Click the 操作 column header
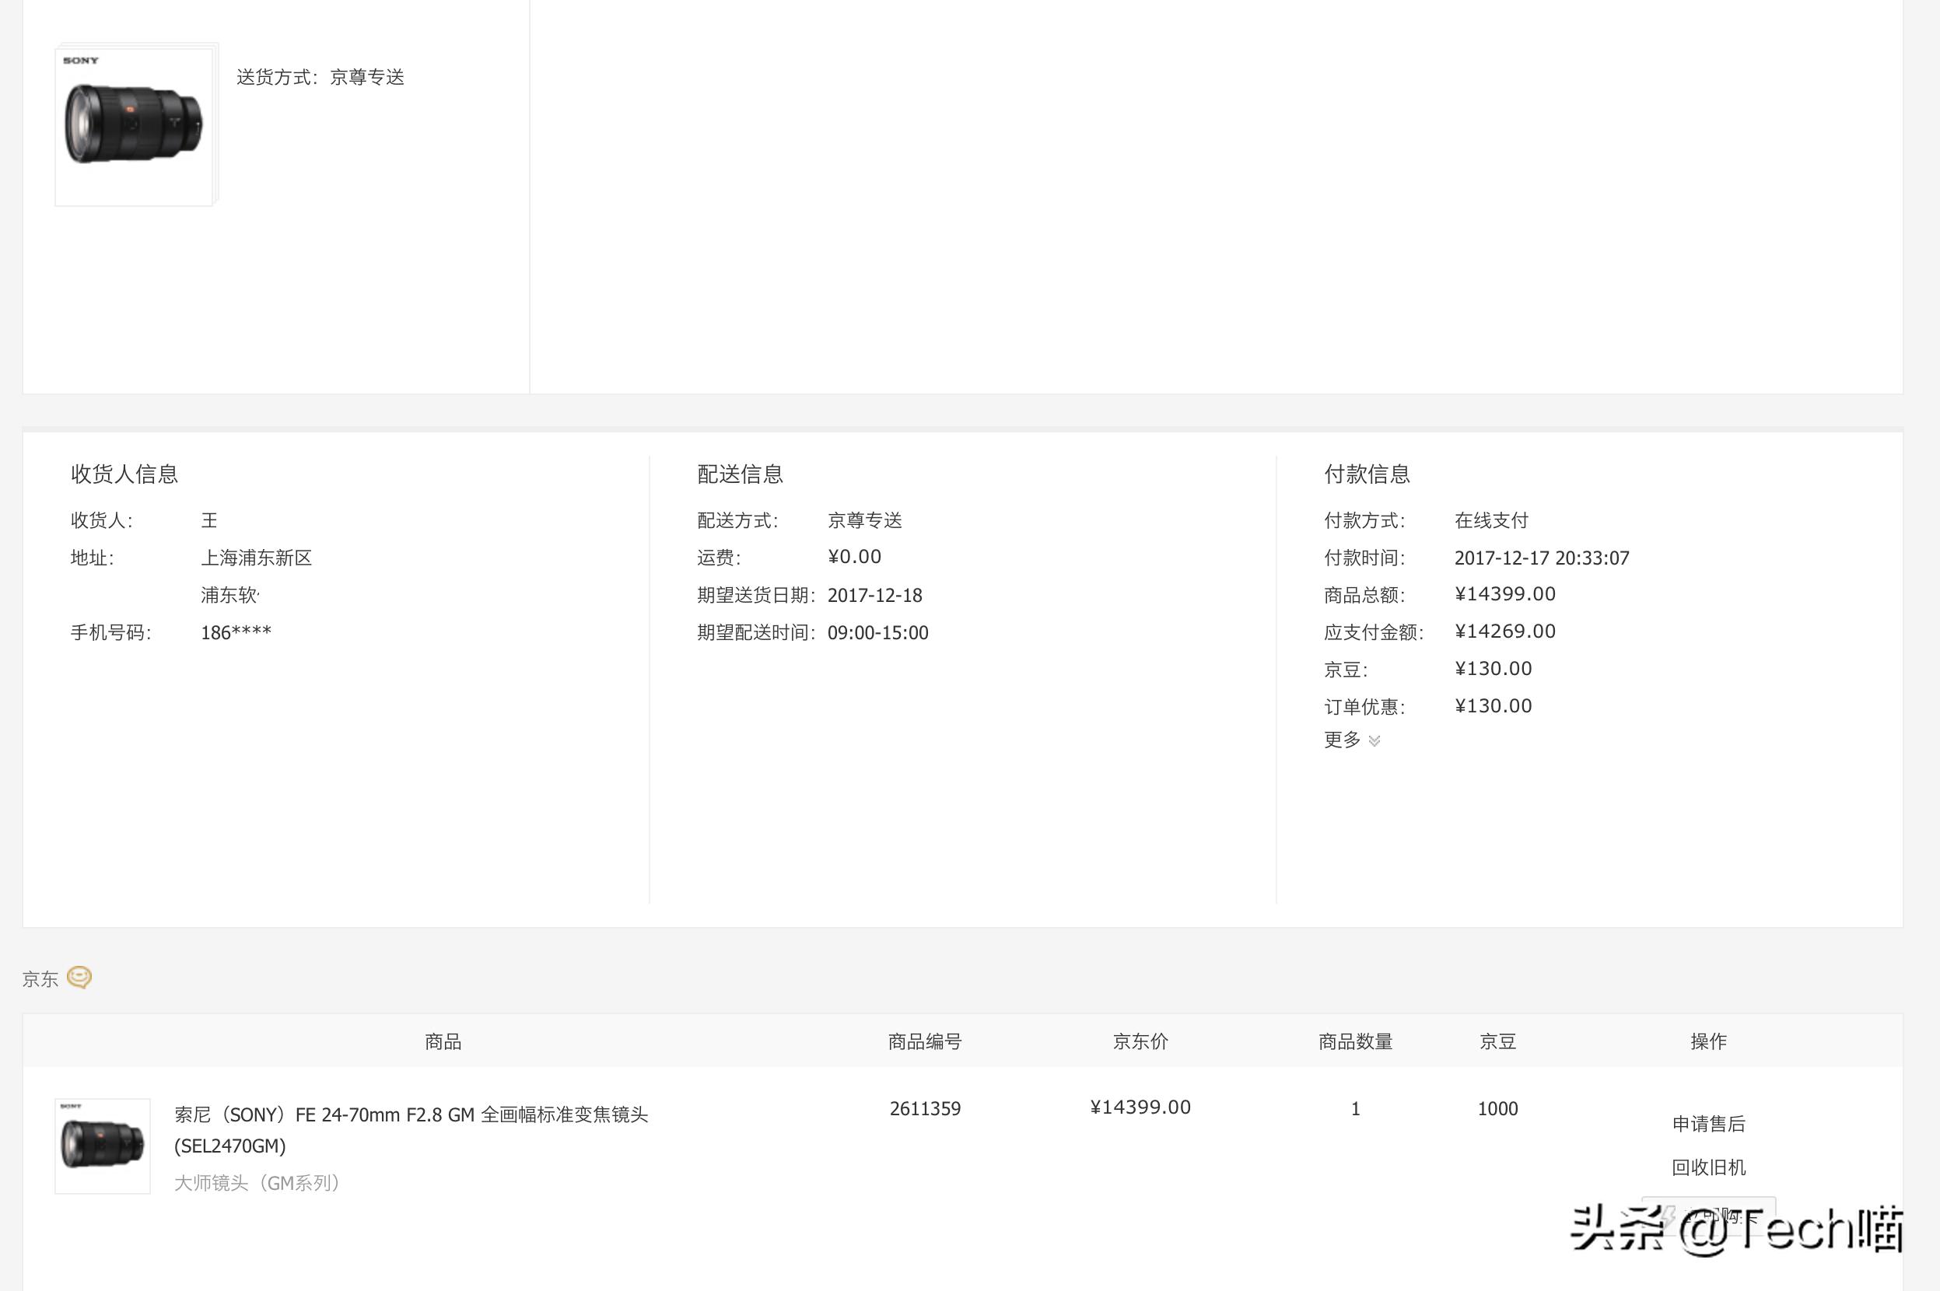 (1711, 1041)
